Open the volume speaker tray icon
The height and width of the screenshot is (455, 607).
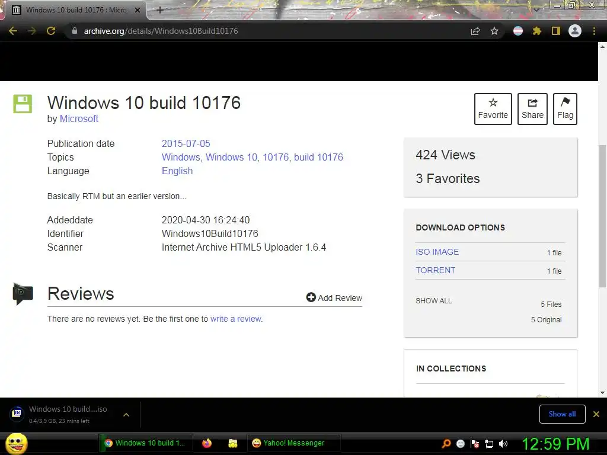[x=503, y=444]
